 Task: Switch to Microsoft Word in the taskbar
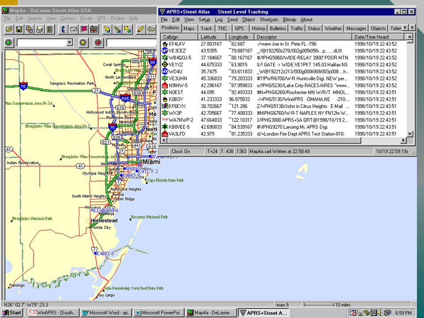pyautogui.click(x=106, y=313)
